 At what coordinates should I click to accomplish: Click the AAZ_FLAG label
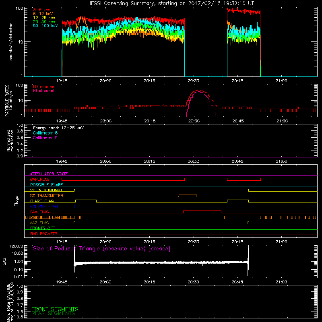39,223
